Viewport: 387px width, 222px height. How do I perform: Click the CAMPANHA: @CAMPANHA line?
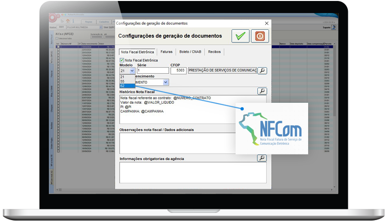(x=142, y=111)
